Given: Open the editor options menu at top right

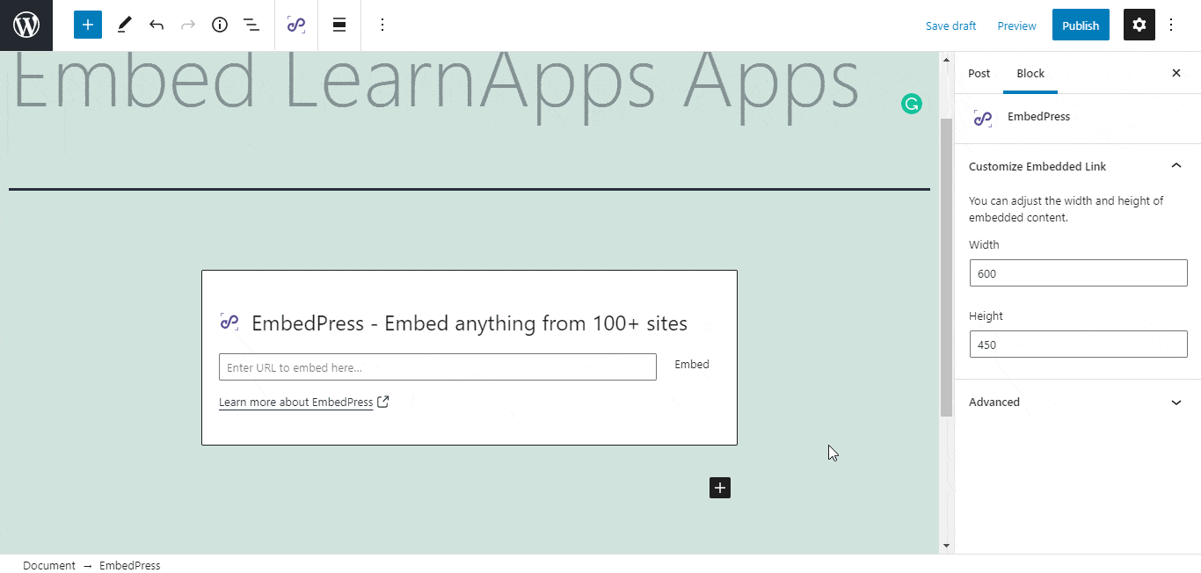Looking at the screenshot, I should click(1171, 25).
